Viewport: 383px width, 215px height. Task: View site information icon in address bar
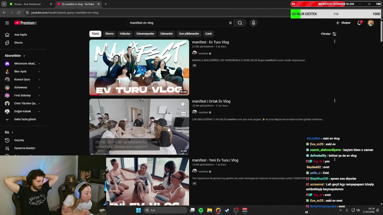pos(27,13)
